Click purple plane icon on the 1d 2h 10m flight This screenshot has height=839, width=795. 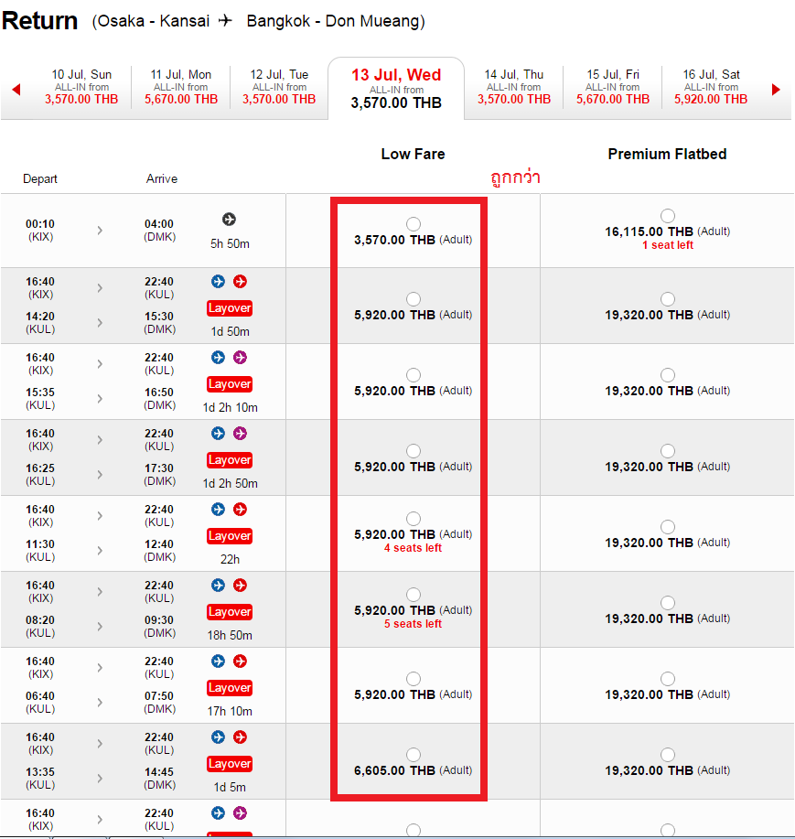[240, 358]
